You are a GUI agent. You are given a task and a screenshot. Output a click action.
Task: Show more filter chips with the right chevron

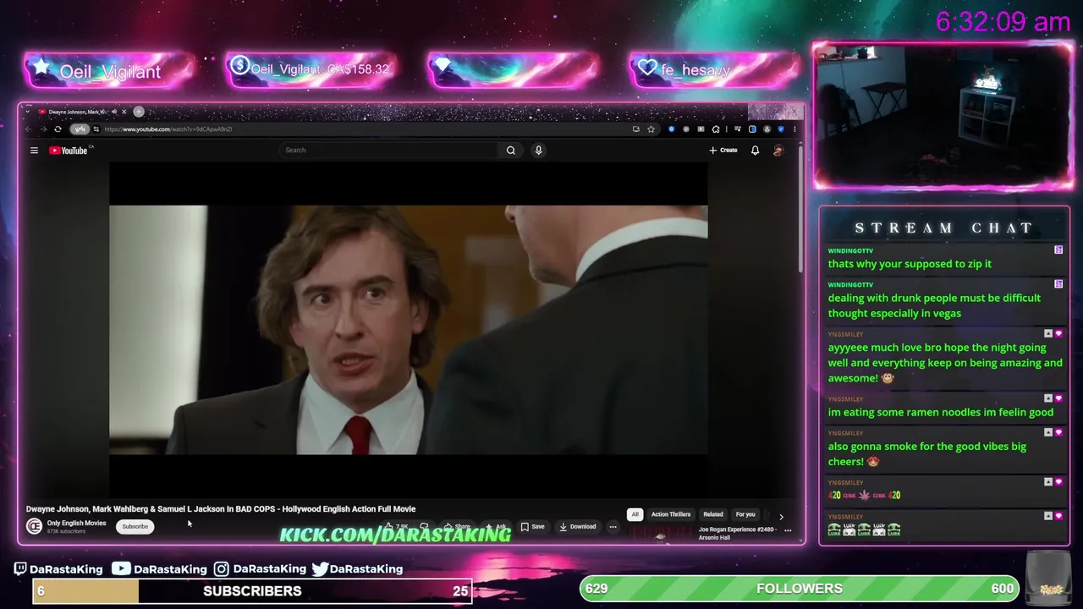[781, 516]
